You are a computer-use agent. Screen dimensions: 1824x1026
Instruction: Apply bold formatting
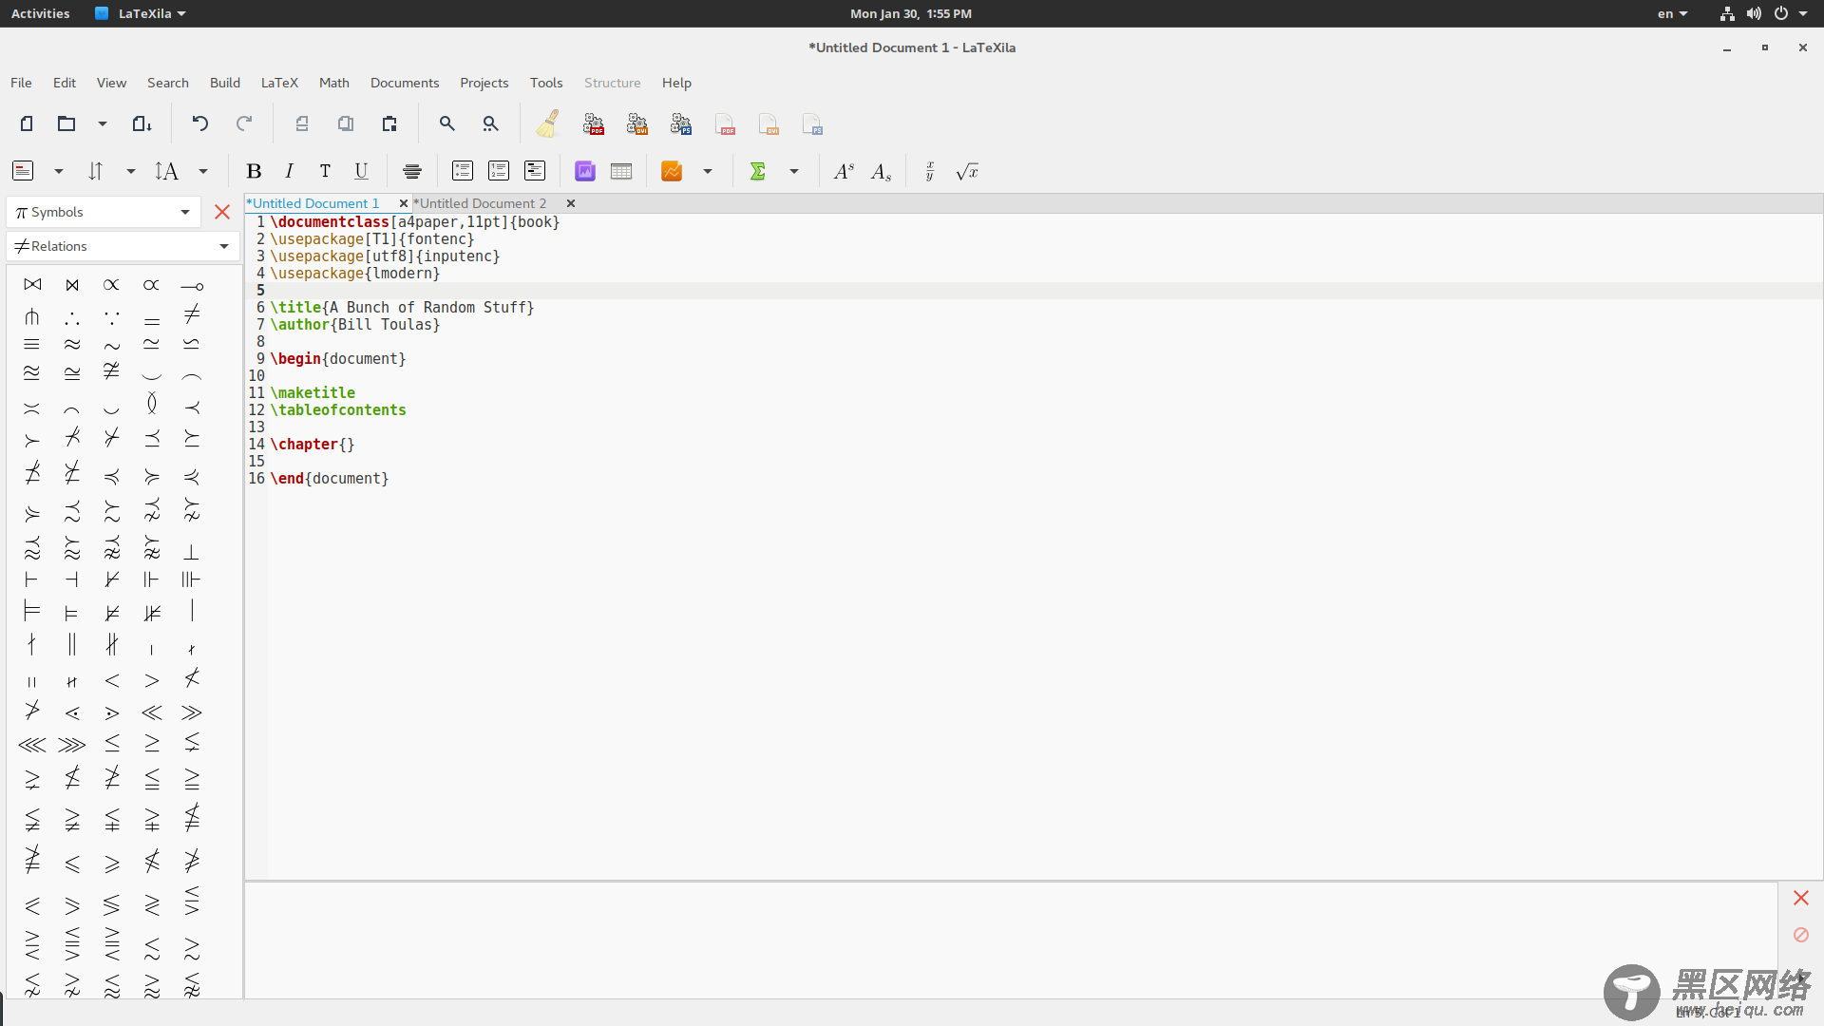coord(254,171)
